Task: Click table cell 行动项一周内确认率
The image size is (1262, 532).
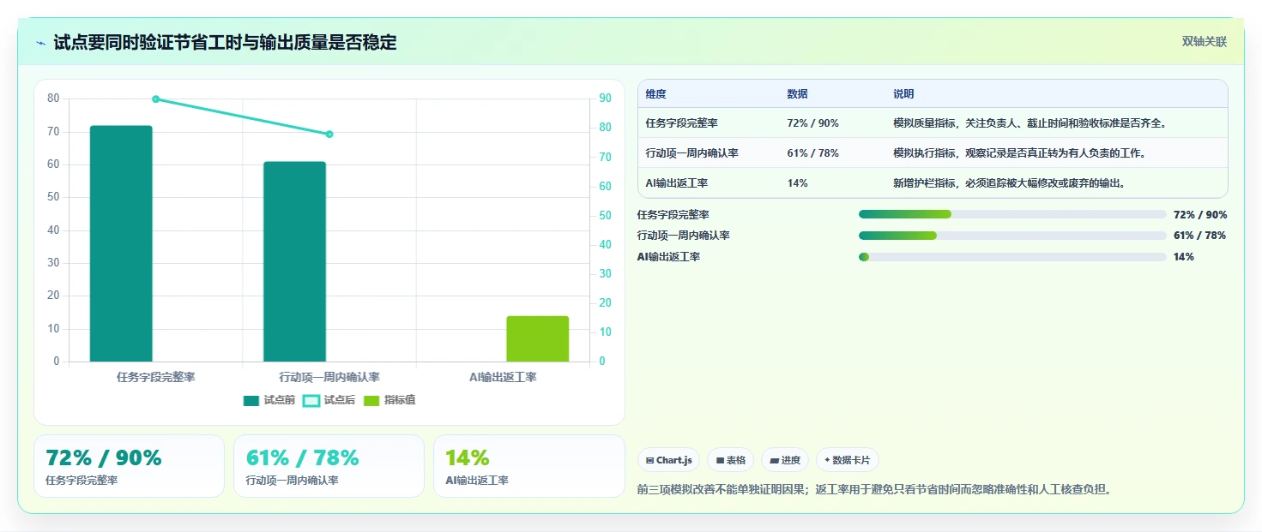Action: click(691, 153)
